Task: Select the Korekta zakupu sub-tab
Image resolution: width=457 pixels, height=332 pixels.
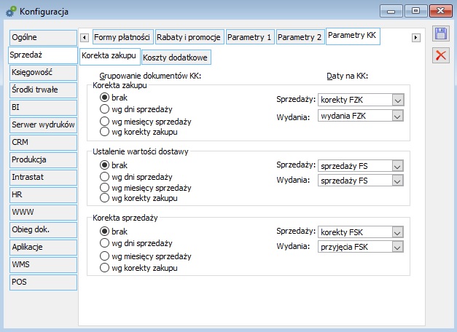Action: click(x=109, y=56)
